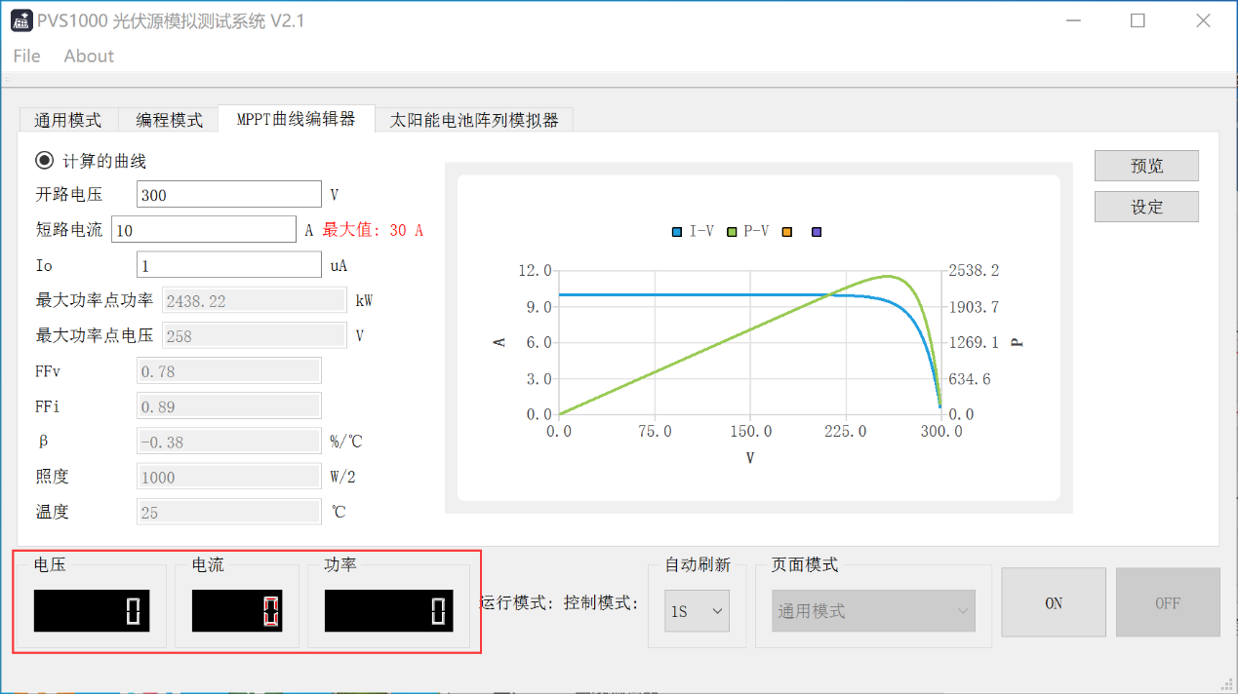Click the 预览 preview button
The height and width of the screenshot is (694, 1238).
1146,166
